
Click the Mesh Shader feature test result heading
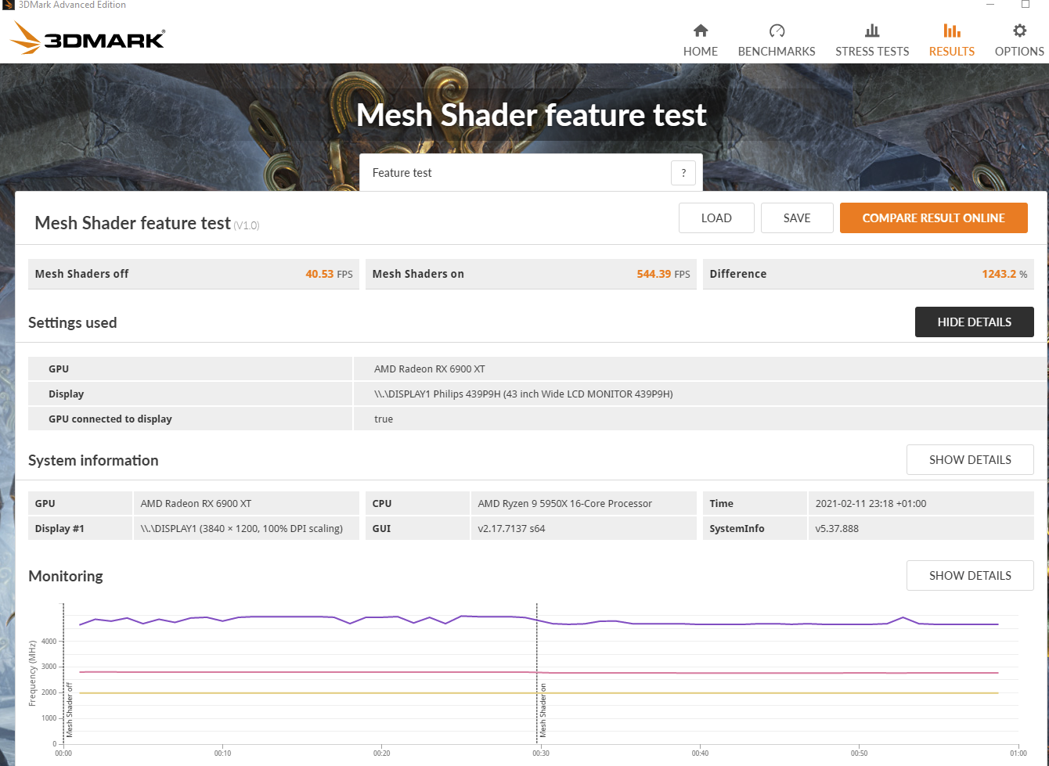coord(133,223)
